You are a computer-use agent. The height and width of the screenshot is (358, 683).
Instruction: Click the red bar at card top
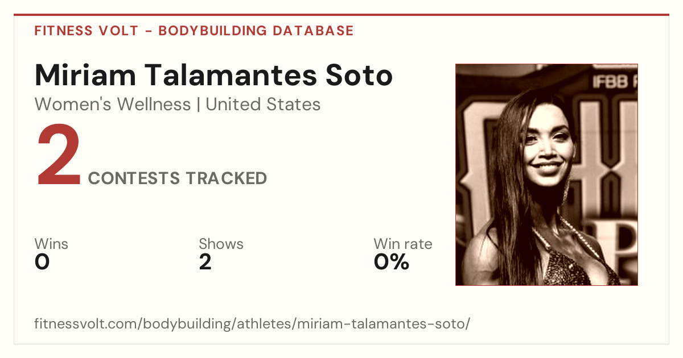coord(341,15)
